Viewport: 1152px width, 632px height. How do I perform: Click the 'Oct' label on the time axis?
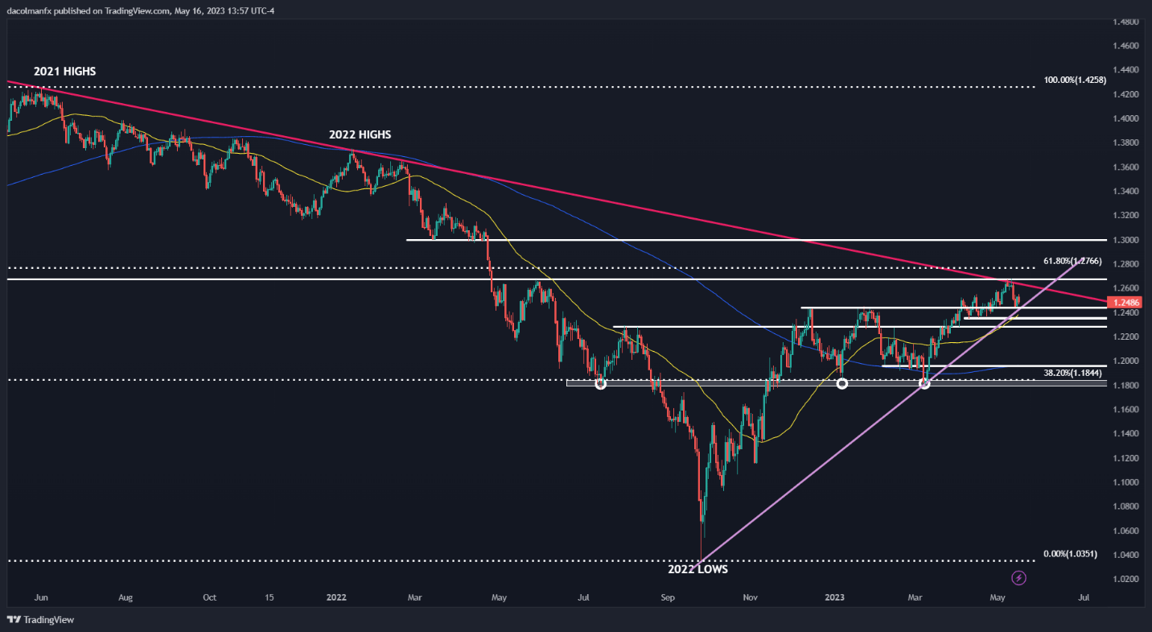tap(209, 597)
